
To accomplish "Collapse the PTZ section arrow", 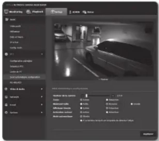I will click(x=42, y=54).
